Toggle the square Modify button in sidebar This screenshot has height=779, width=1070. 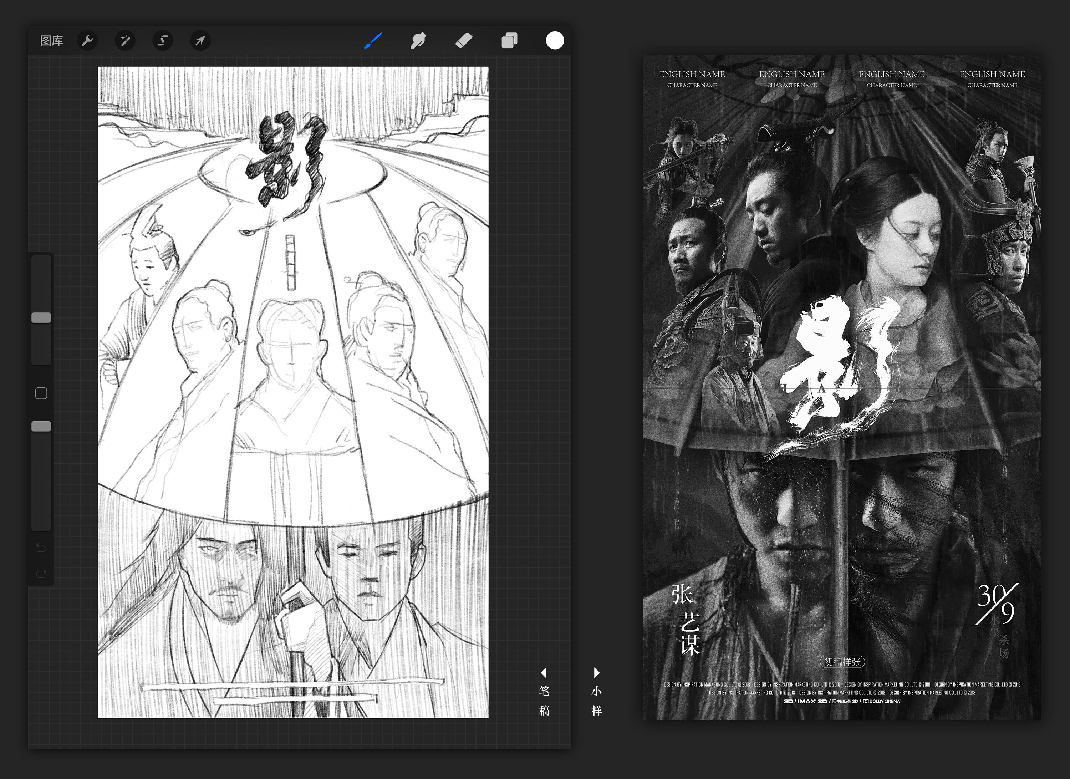click(41, 393)
